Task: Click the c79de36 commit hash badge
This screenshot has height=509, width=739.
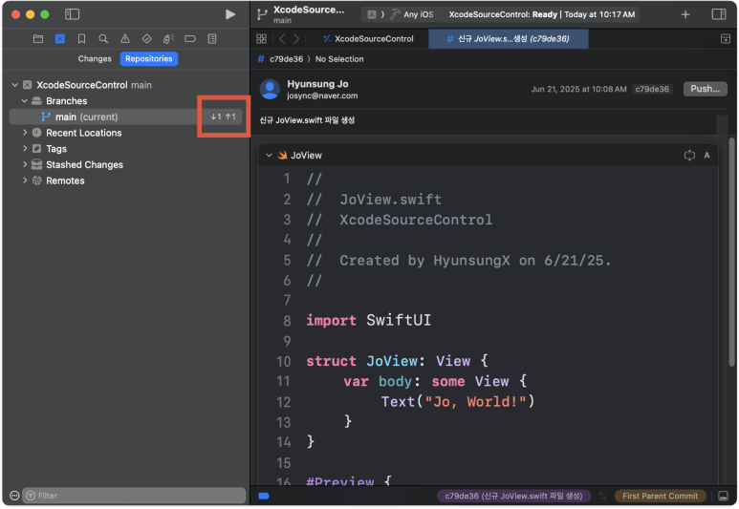Action: click(x=652, y=89)
